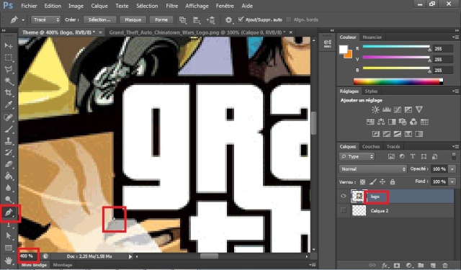Open the Filtre menu

point(171,6)
